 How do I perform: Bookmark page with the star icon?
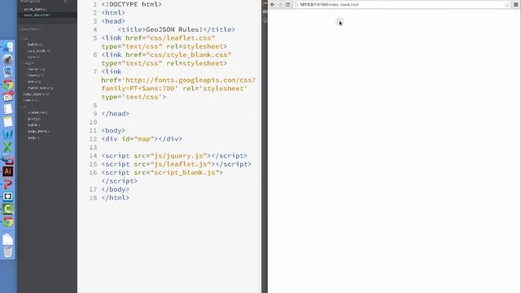(507, 4)
